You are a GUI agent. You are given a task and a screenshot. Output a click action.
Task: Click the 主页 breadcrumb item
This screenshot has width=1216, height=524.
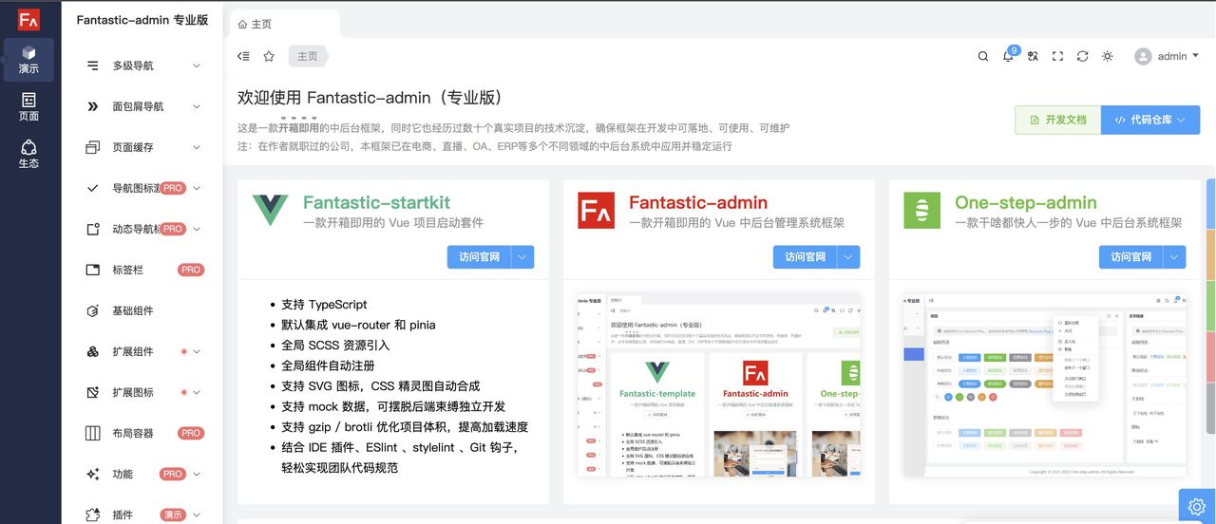coord(308,57)
